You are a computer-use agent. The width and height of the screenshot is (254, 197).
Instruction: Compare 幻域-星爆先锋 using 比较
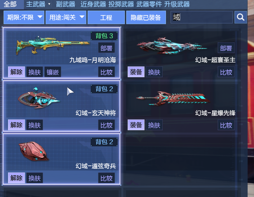226,125
